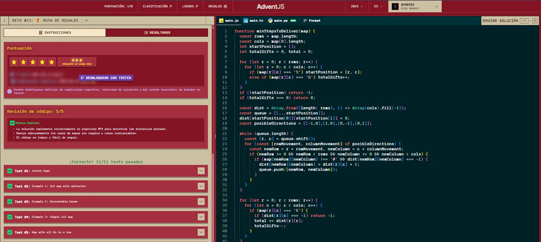This screenshot has height=242, width=541.
Task: Open the 2025 year dropdown
Action: point(358,7)
